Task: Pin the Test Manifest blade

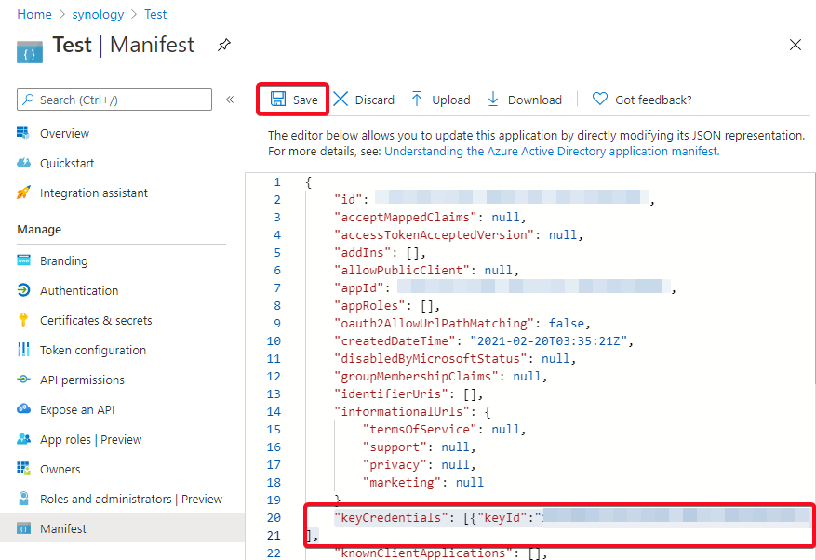Action: point(224,46)
